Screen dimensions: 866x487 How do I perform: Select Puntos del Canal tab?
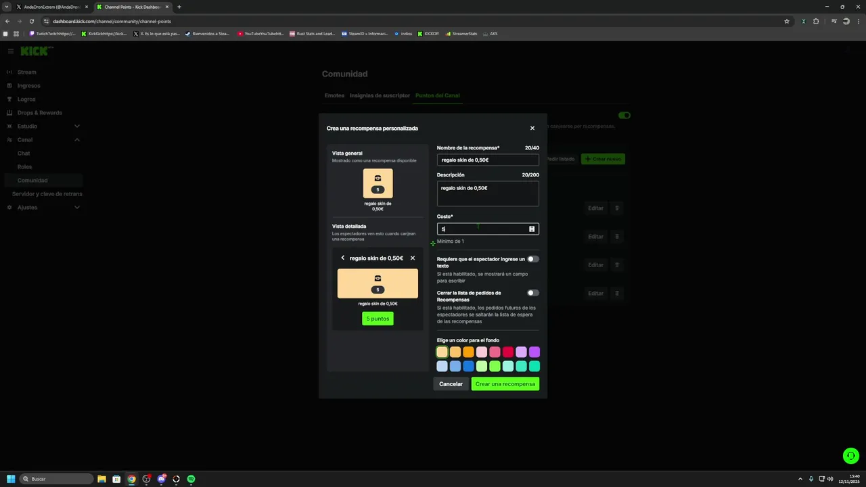click(438, 95)
